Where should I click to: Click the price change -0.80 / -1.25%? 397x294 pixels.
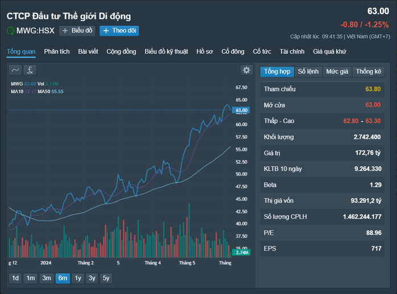(365, 24)
